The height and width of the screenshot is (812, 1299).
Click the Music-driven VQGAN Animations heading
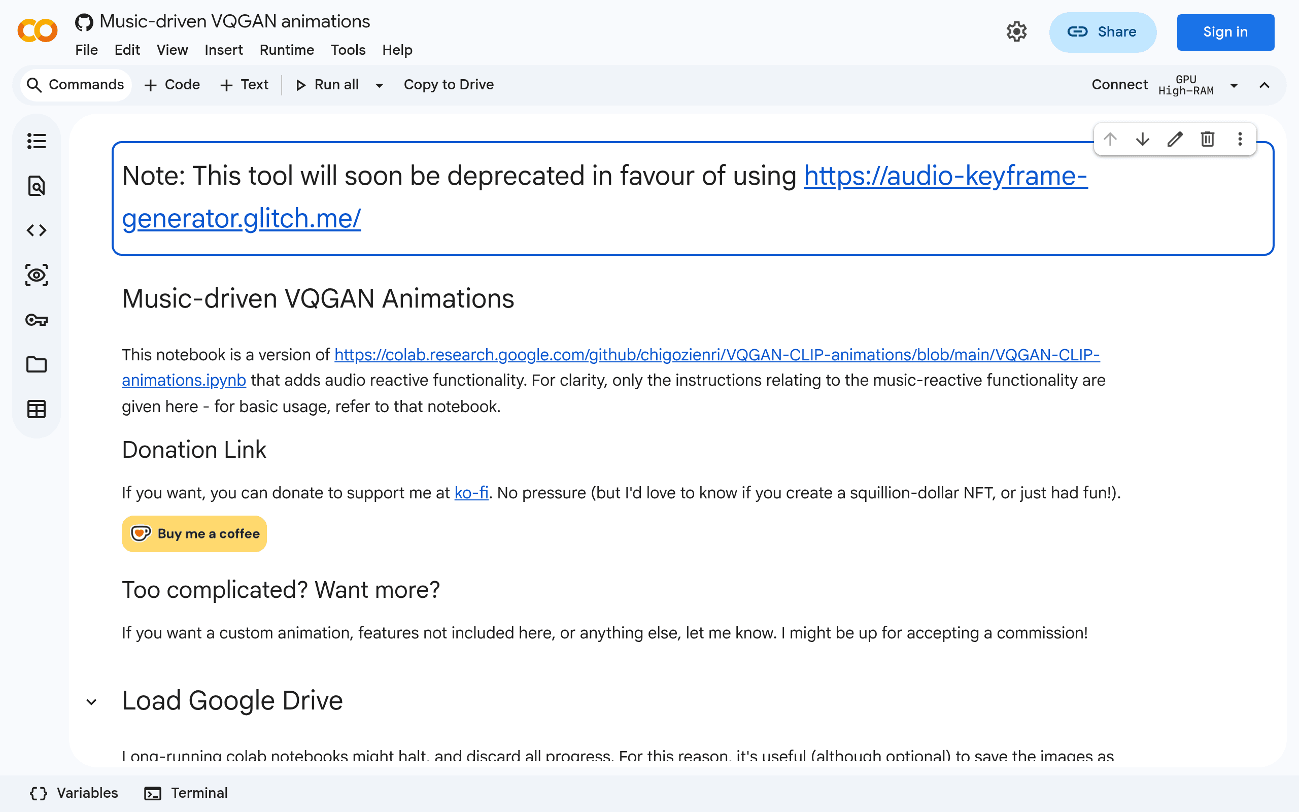click(x=318, y=298)
